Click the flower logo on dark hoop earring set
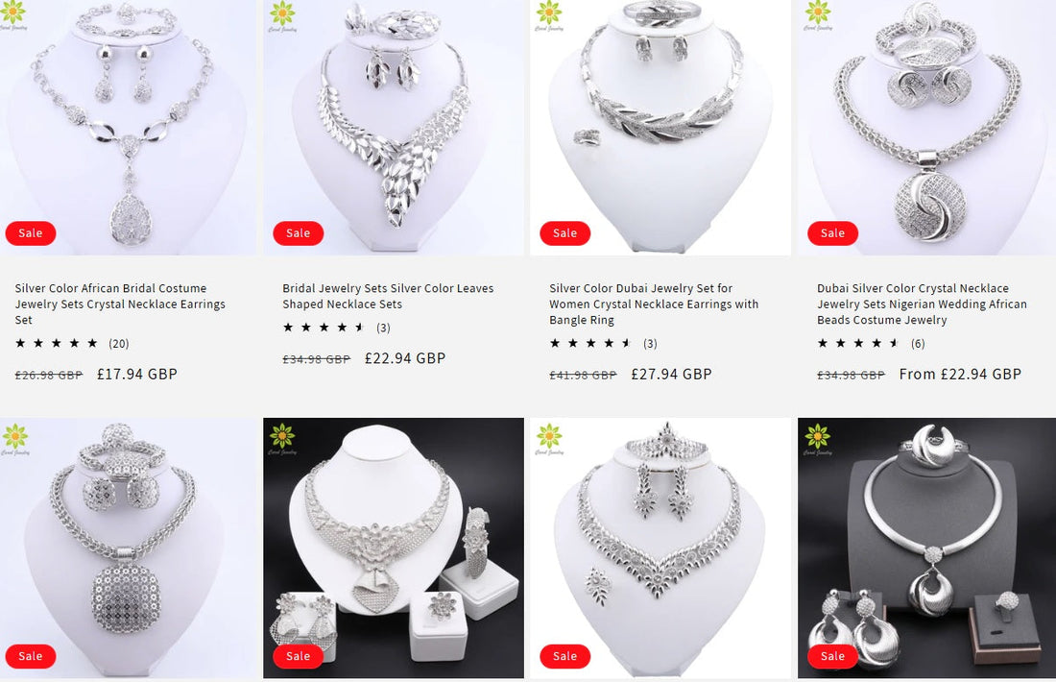This screenshot has height=682, width=1056. 818,439
